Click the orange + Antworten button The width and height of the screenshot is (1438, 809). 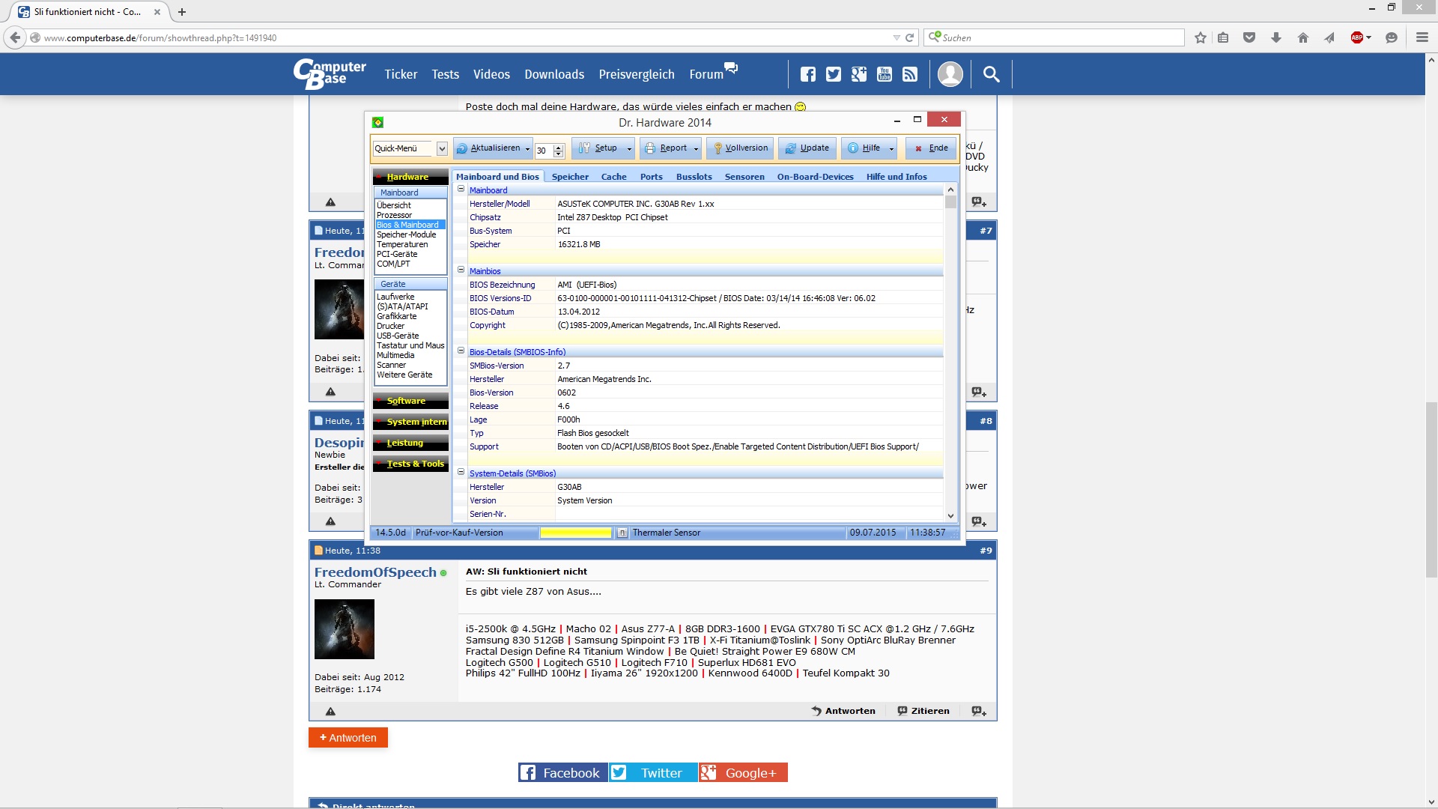tap(348, 738)
